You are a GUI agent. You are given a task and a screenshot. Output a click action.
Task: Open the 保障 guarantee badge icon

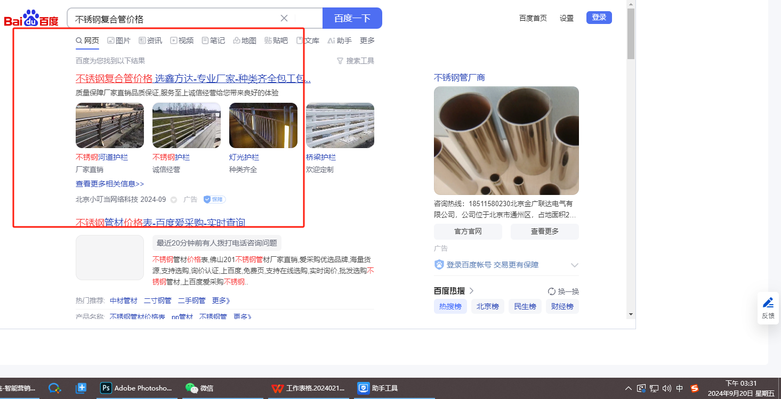point(214,199)
